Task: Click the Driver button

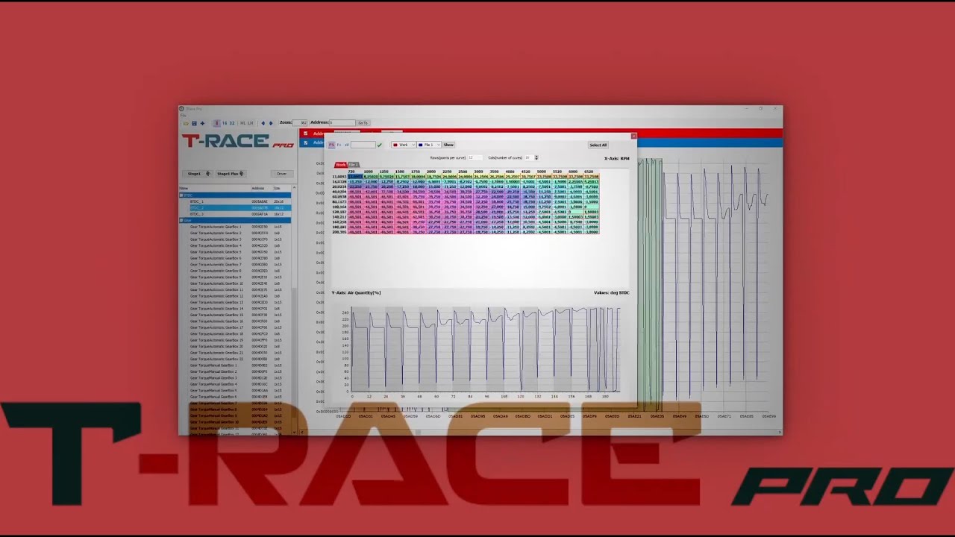Action: pos(282,174)
